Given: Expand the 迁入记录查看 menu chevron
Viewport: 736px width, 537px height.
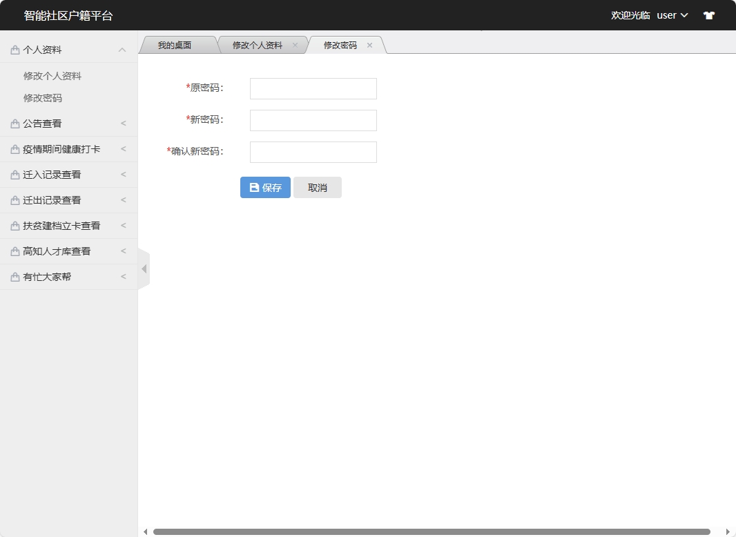Looking at the screenshot, I should [x=124, y=175].
